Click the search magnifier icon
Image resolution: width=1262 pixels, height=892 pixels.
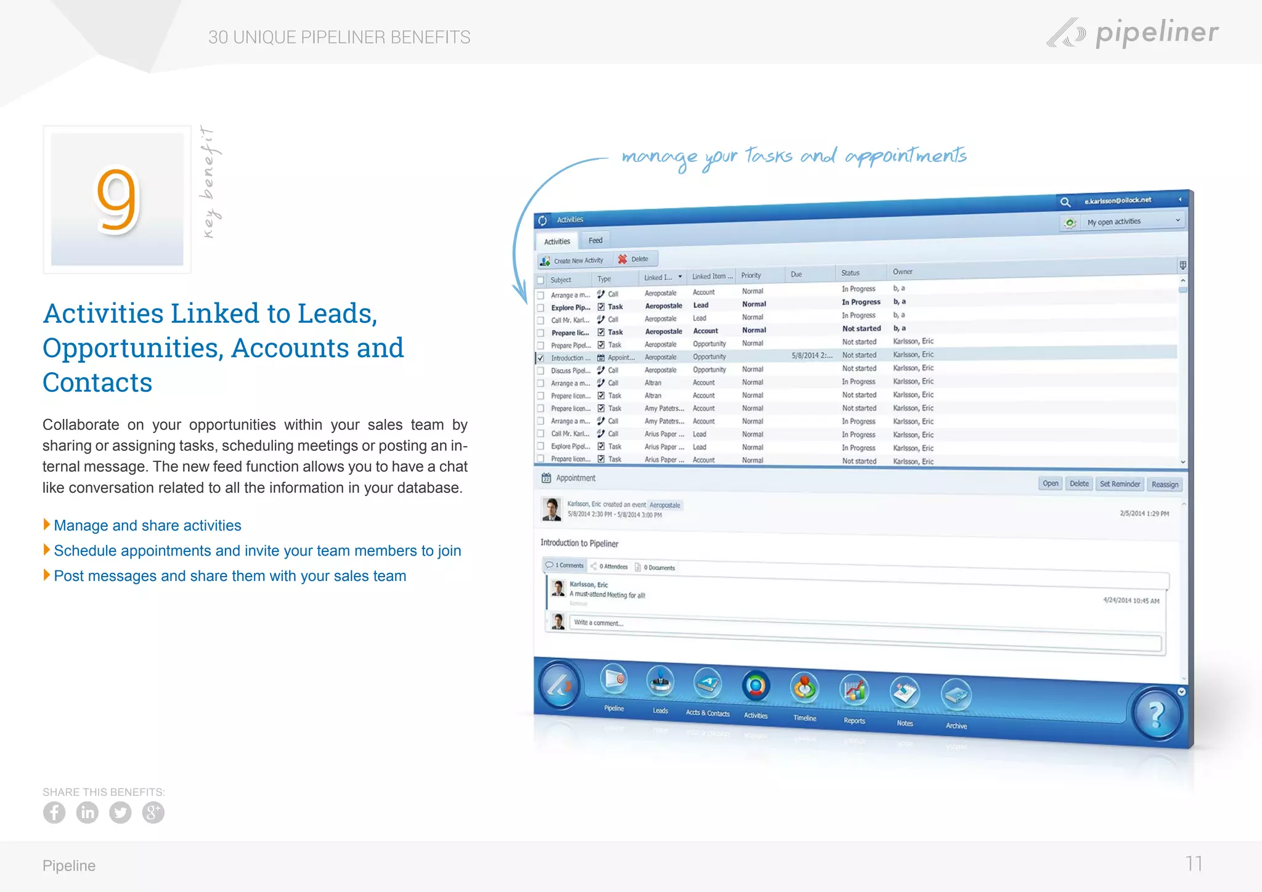pos(1065,202)
